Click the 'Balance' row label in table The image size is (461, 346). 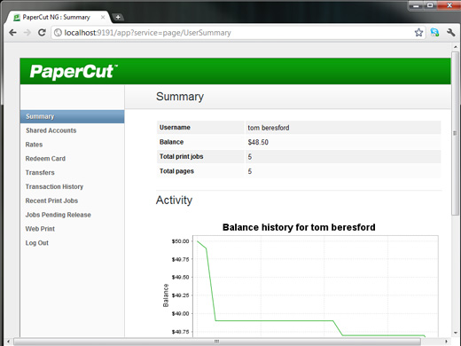click(171, 142)
